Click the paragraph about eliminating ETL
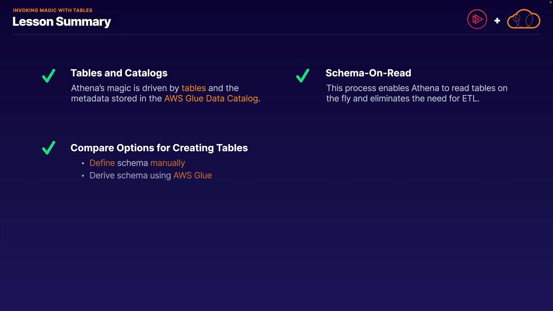The height and width of the screenshot is (311, 553). [416, 93]
